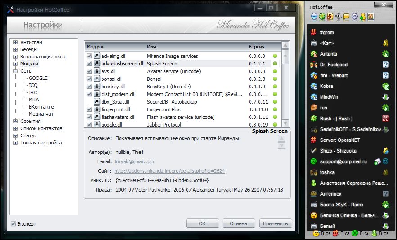Viewport: 397px width, 240px height.
Task: Expand the Статус tree node
Action: (x=15, y=135)
